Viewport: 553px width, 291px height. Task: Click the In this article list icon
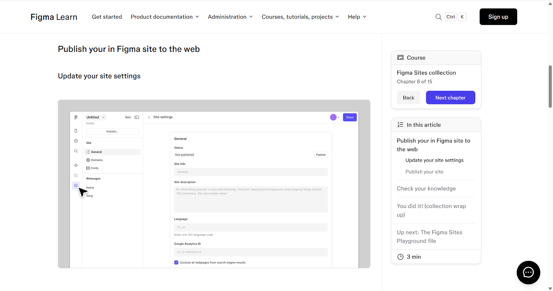[x=400, y=125]
